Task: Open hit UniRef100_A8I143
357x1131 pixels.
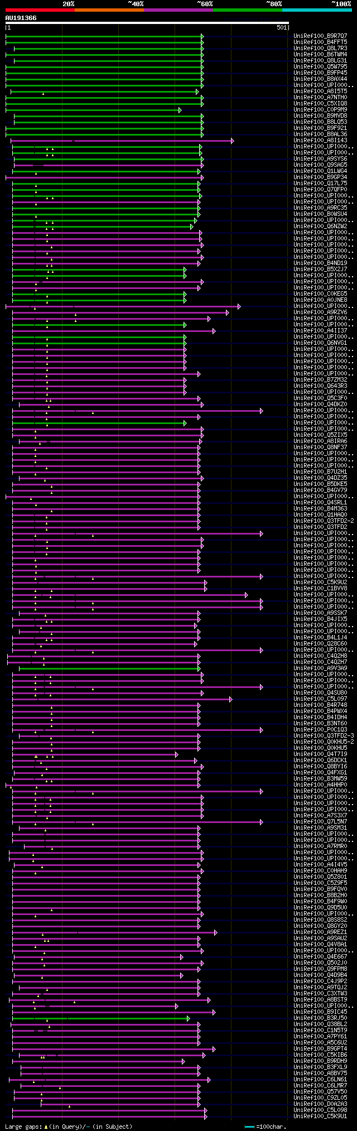Action: tap(320, 141)
